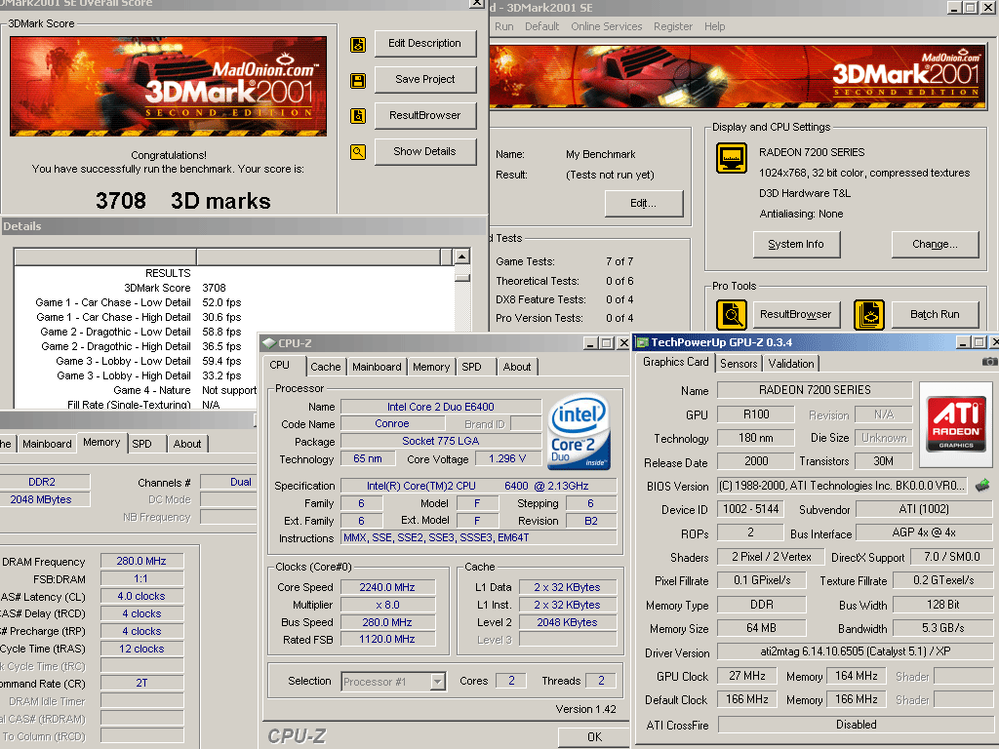Minimize the GPU-Z window

click(x=964, y=342)
